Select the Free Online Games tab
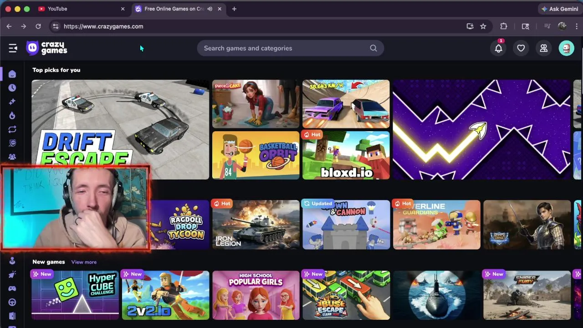 (x=179, y=9)
